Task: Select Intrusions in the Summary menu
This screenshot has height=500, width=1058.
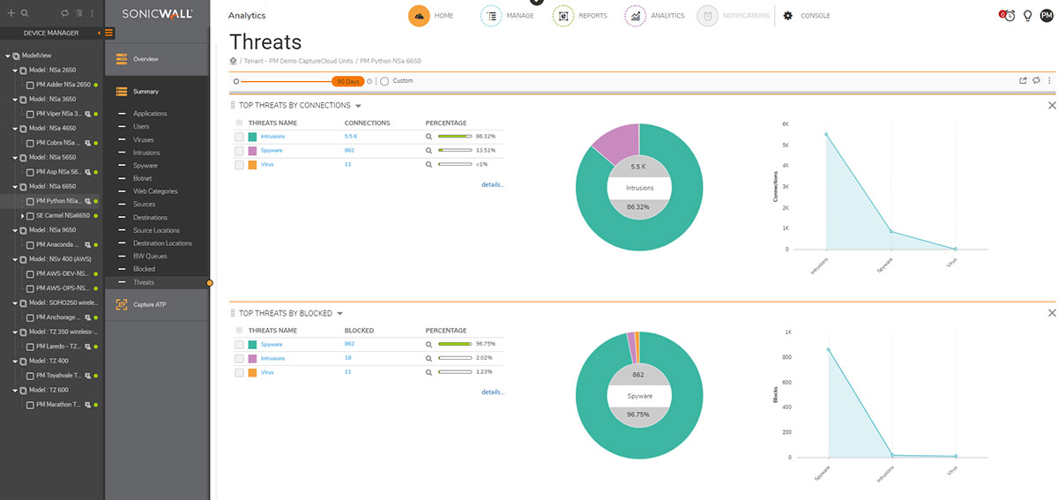Action: click(x=146, y=153)
